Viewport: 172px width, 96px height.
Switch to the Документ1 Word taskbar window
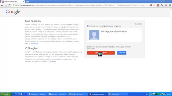[x=58, y=94]
